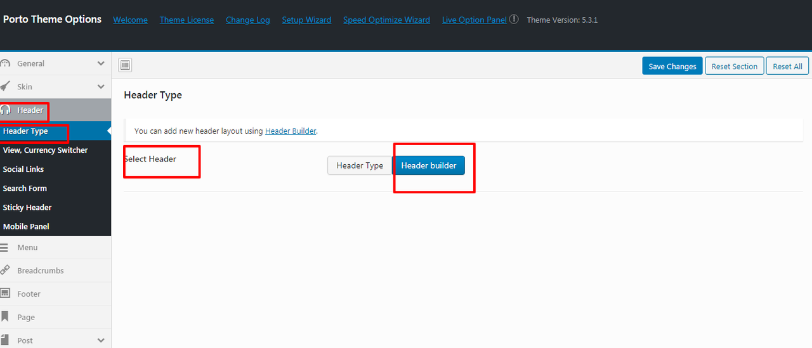The width and height of the screenshot is (812, 348).
Task: Open the Post options section
Action: coord(55,340)
